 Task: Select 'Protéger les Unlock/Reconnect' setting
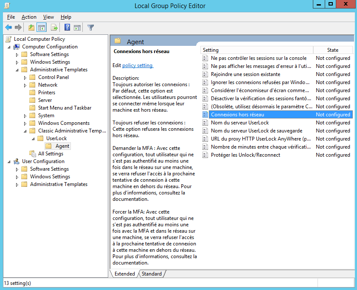click(x=245, y=155)
